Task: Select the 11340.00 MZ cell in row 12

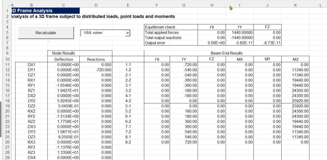Action: tap(295, 70)
